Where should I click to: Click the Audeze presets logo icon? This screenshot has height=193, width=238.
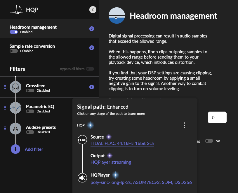(x=16, y=129)
